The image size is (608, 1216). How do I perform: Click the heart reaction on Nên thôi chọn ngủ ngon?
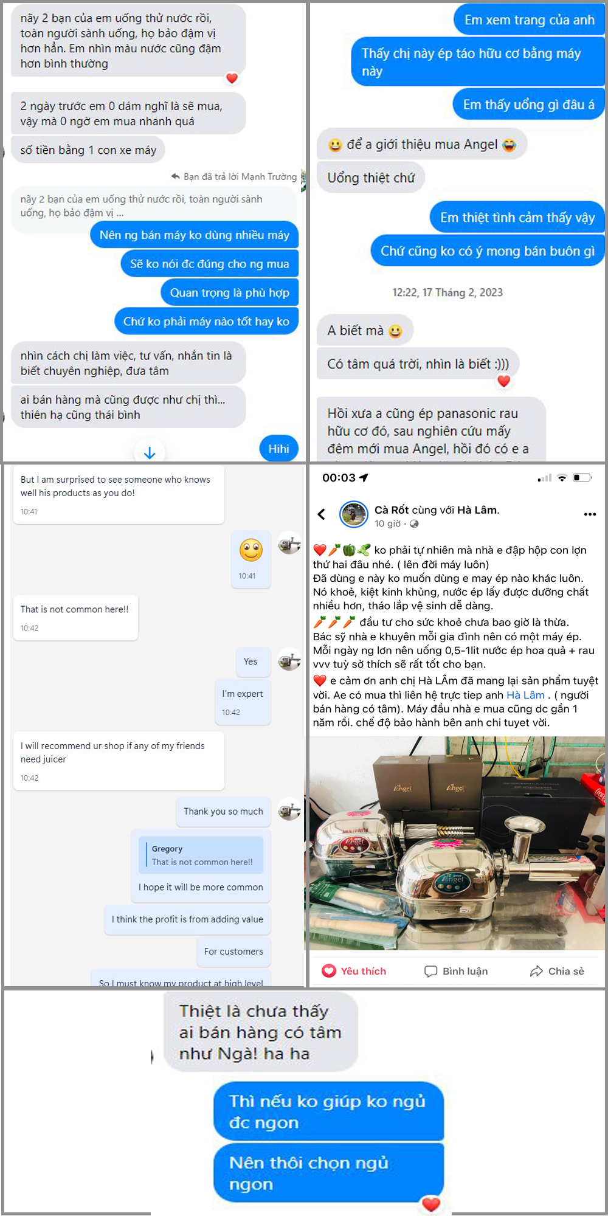tap(431, 1203)
